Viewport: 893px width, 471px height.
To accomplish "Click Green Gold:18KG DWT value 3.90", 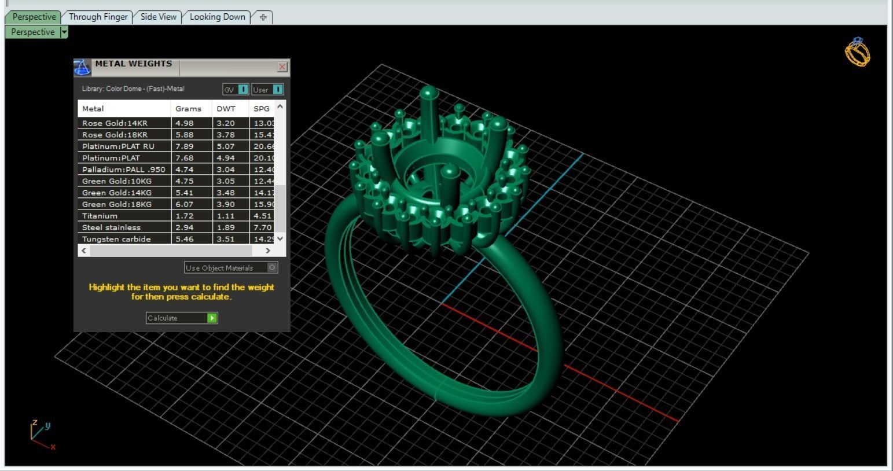I will click(x=226, y=204).
